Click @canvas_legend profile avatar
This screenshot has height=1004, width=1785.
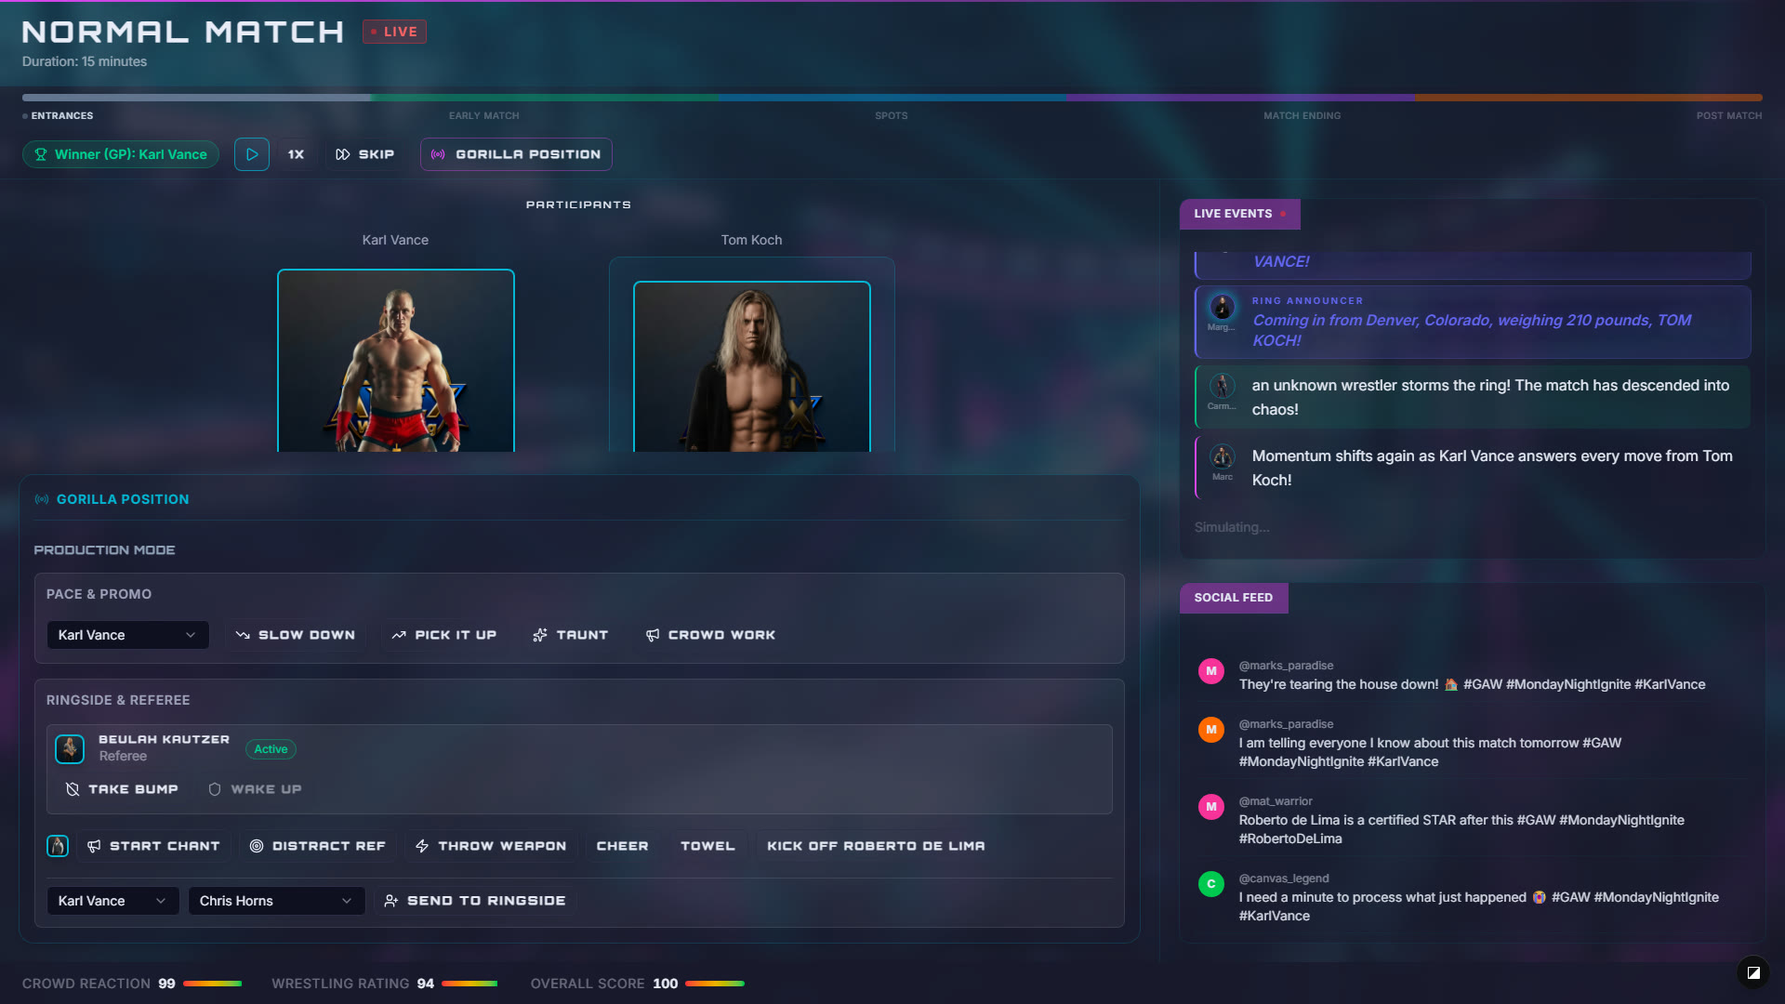1210,884
